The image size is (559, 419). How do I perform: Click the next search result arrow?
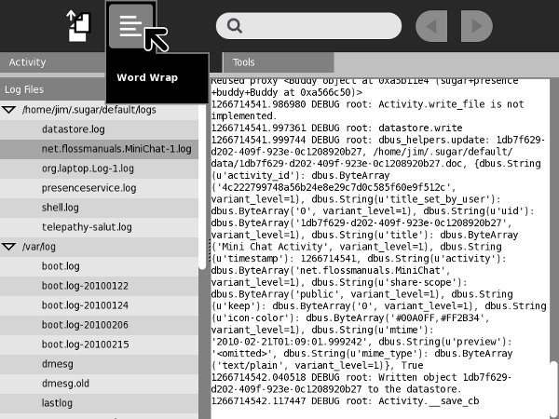pyautogui.click(x=476, y=26)
